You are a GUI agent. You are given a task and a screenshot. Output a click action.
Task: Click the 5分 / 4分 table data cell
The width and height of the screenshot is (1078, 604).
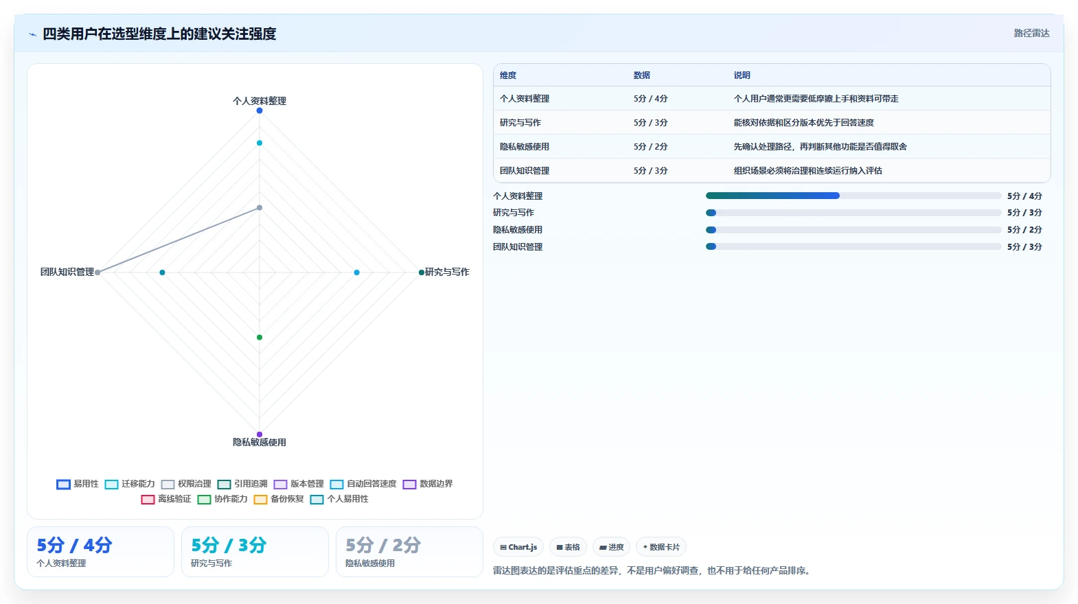pyautogui.click(x=650, y=99)
